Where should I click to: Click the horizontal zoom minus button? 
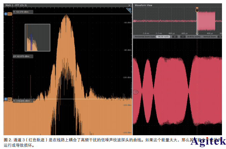pyautogui.click(x=182, y=37)
